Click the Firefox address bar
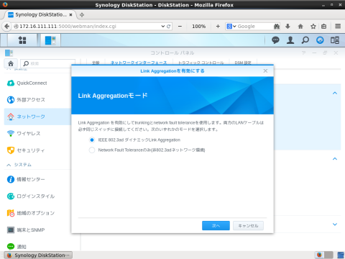345x259 pixels. (x=88, y=27)
